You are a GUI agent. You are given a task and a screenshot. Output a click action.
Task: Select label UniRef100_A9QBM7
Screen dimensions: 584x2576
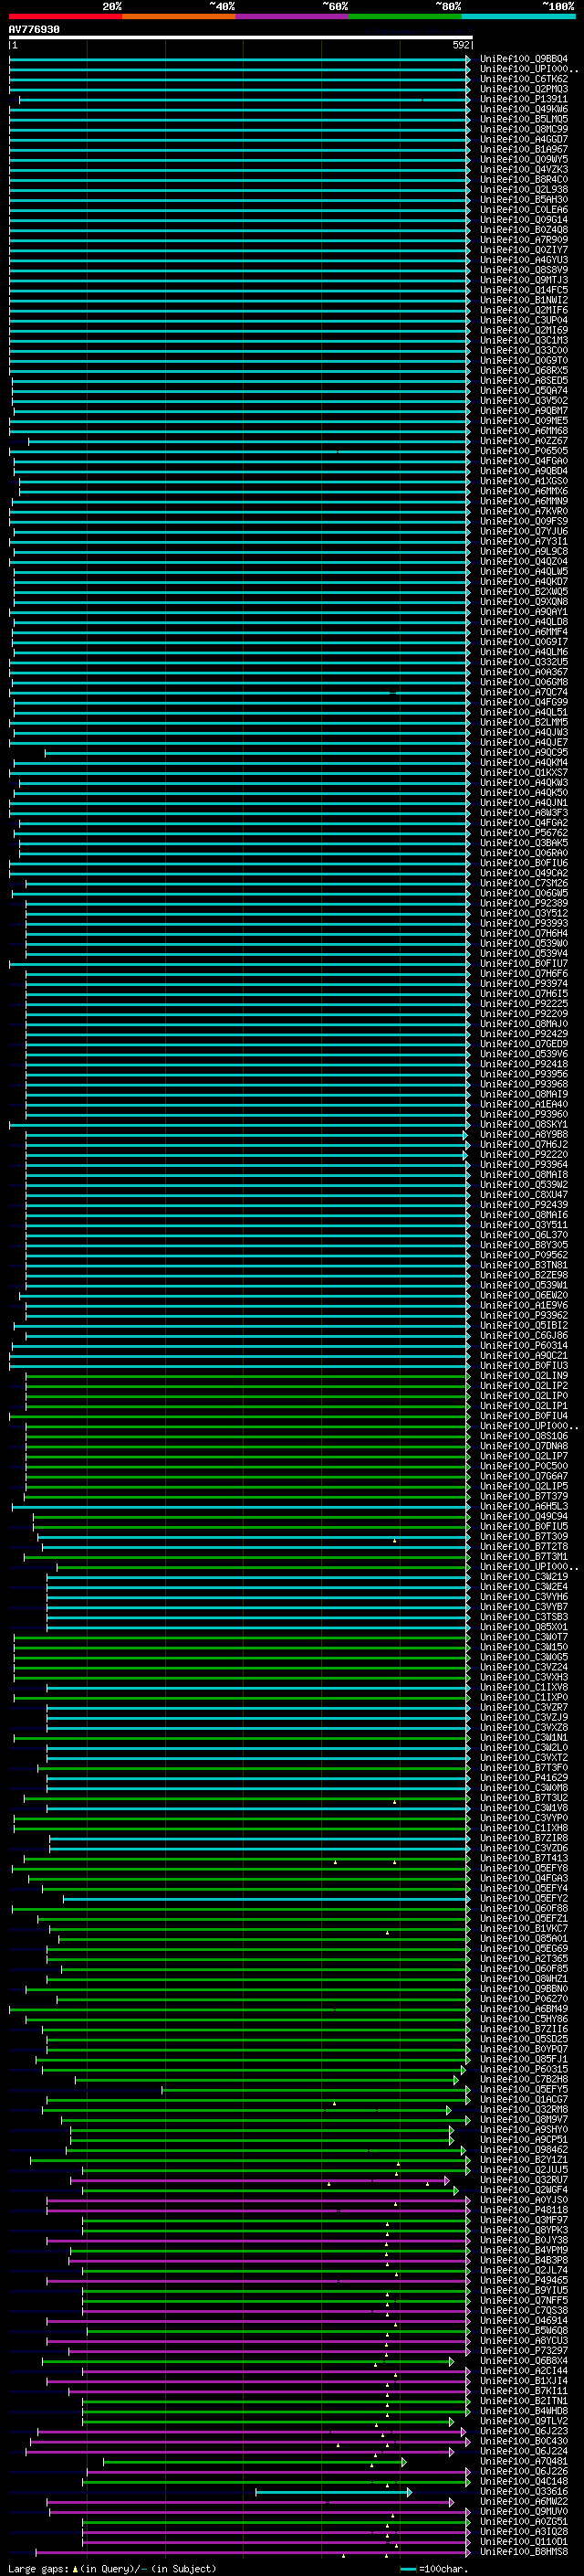pos(523,411)
